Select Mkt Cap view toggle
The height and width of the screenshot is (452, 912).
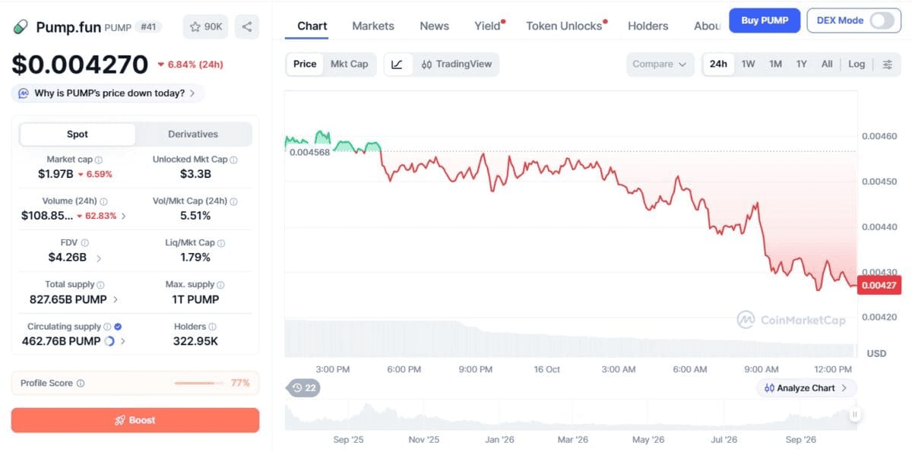pyautogui.click(x=349, y=64)
